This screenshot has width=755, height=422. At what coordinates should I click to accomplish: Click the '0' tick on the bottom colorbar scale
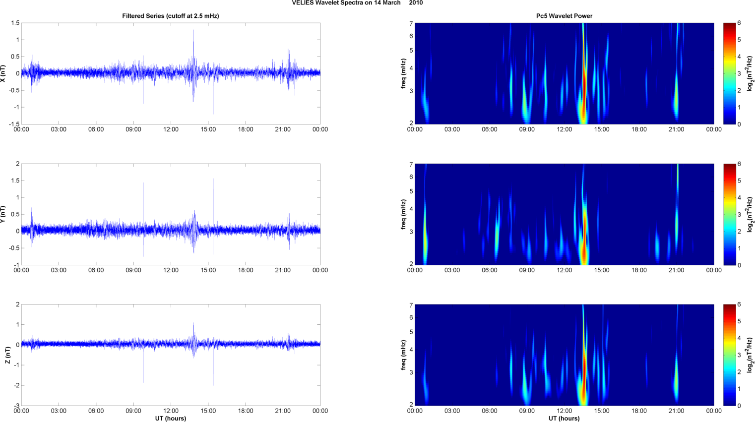pos(739,406)
